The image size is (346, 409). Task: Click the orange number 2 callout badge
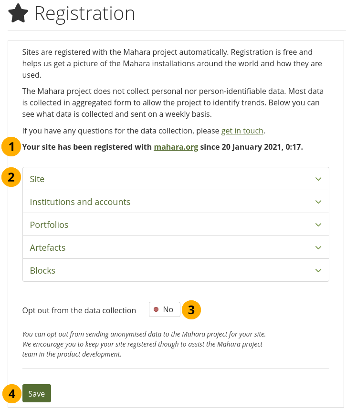click(x=11, y=177)
